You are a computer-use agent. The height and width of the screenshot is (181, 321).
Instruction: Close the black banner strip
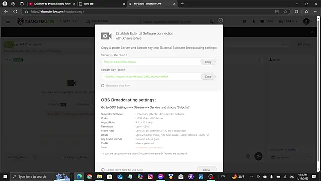[x=312, y=32]
